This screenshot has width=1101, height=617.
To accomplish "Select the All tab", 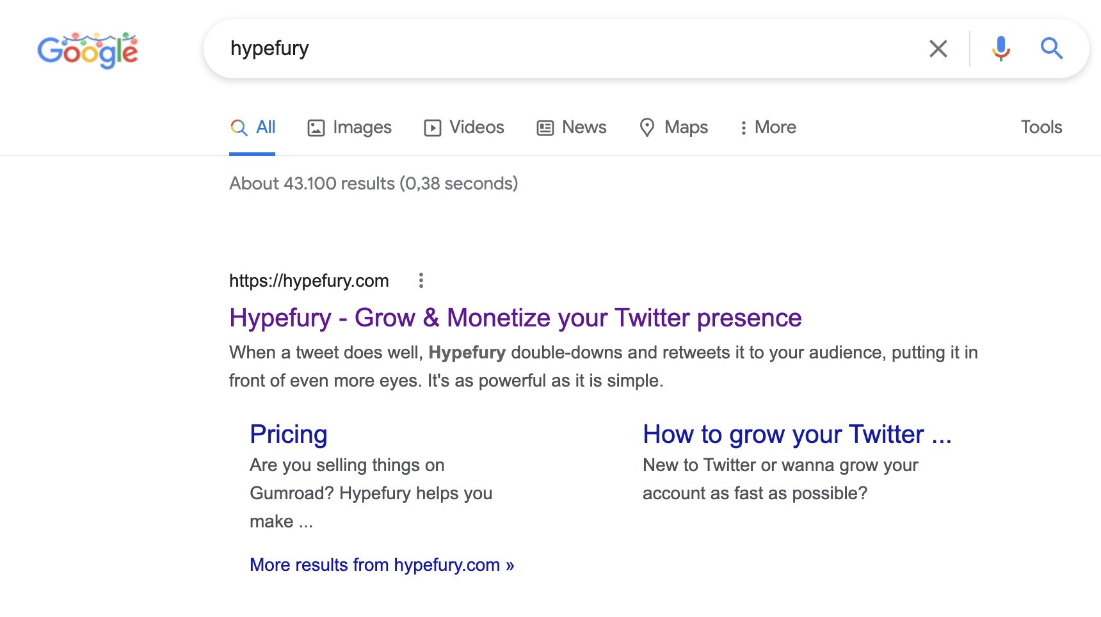I will click(x=253, y=127).
